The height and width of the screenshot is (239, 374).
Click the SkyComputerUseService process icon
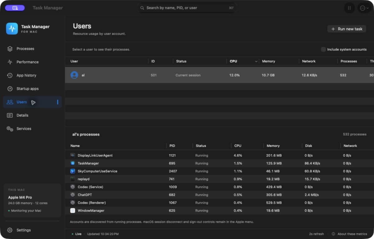(73, 171)
